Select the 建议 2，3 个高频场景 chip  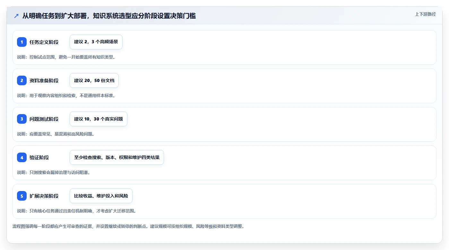(x=96, y=42)
